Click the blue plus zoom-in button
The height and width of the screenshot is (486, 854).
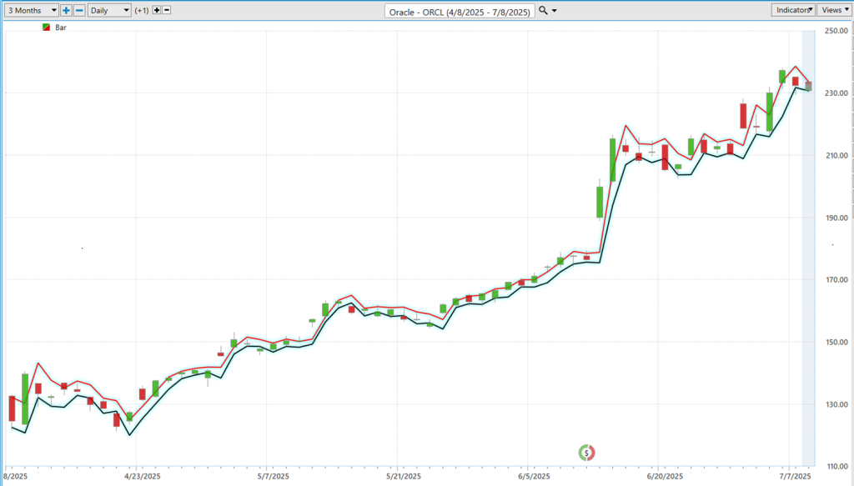coord(66,10)
